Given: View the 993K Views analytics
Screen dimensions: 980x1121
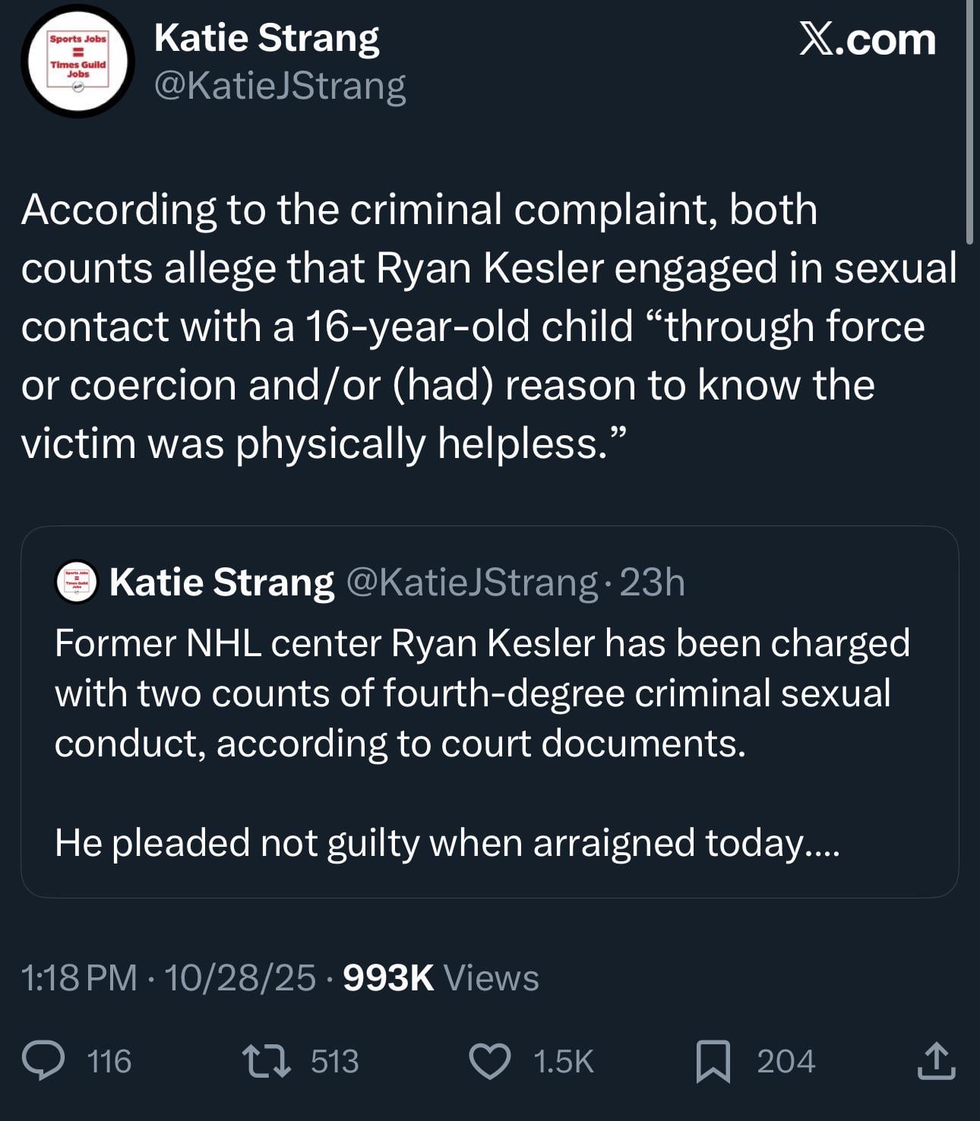Looking at the screenshot, I should click(441, 977).
